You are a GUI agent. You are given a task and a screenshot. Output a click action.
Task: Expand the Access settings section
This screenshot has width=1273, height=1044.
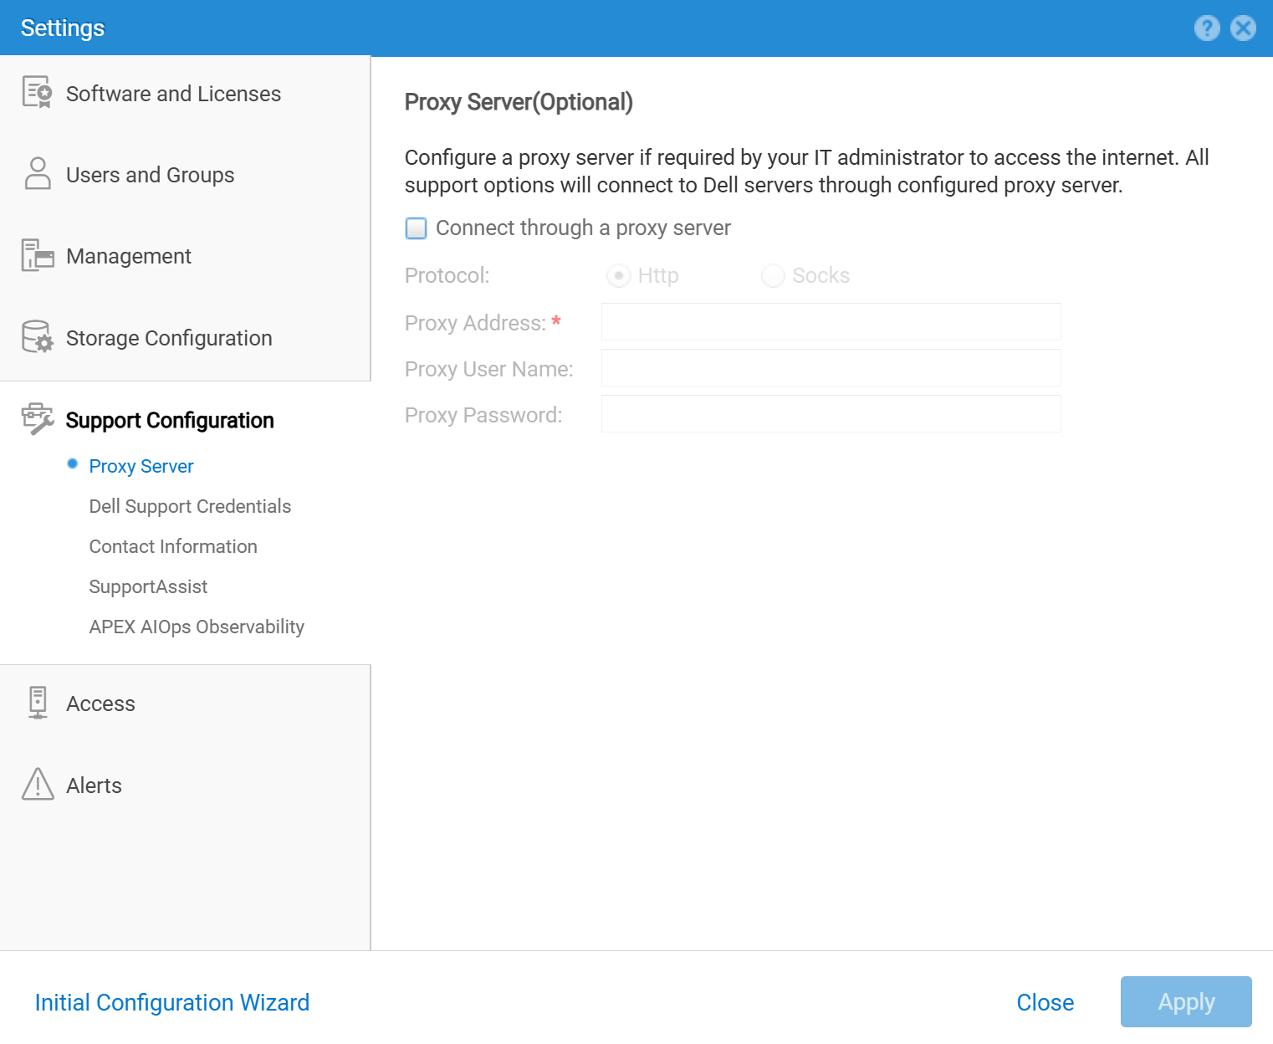coord(100,704)
